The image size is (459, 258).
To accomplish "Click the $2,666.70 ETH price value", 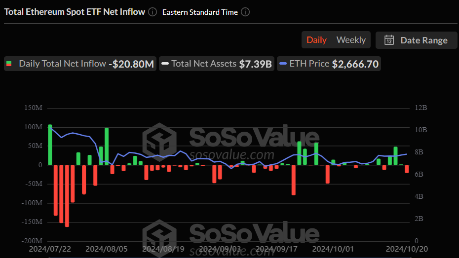I will tap(355, 64).
